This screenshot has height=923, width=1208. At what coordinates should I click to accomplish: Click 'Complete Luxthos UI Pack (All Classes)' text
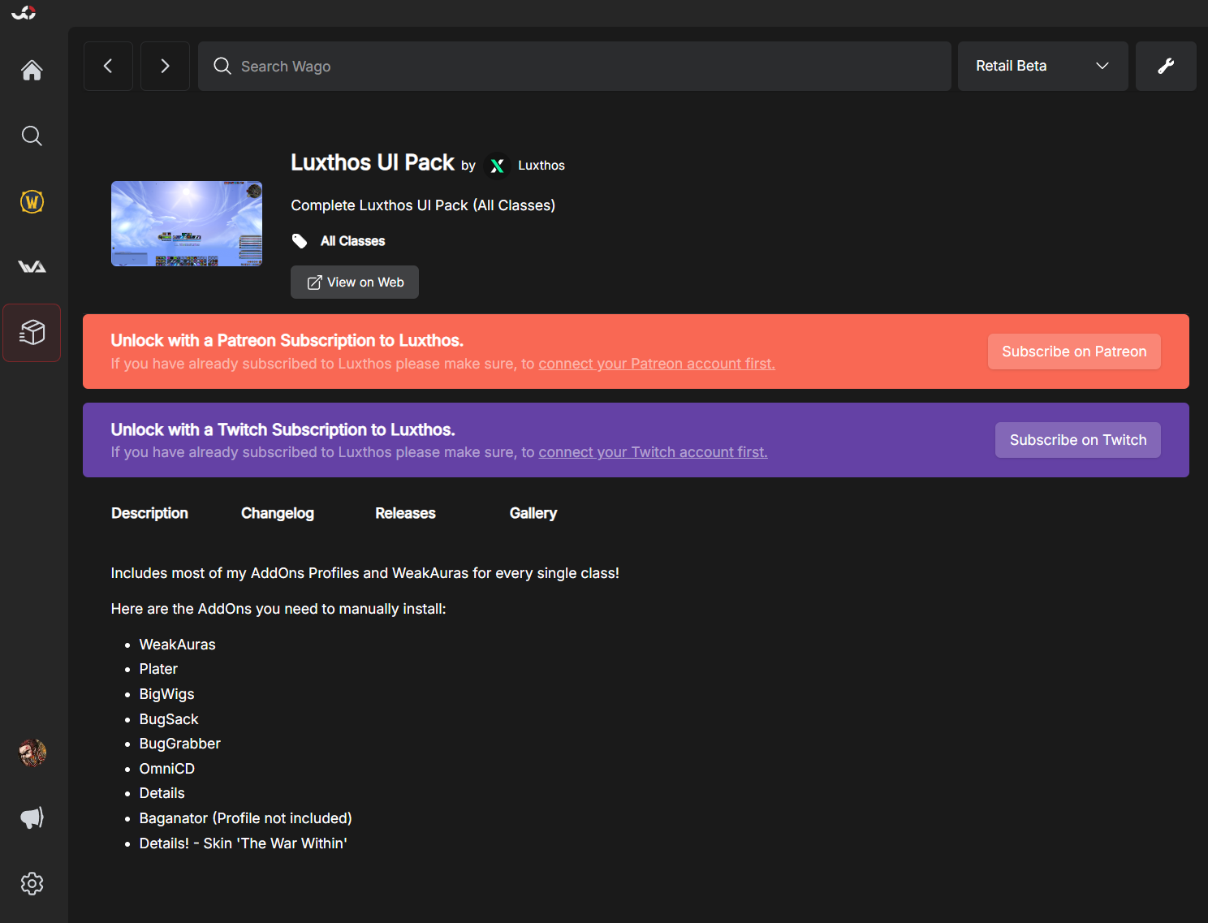pos(423,205)
